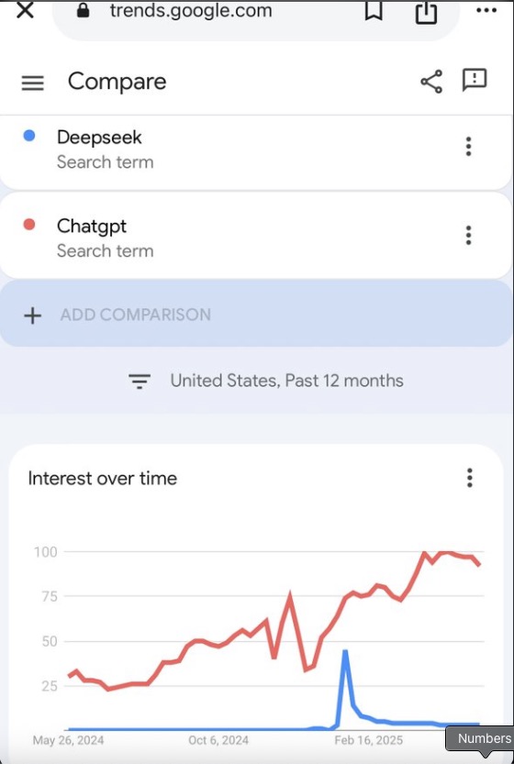Select the Chatgpt search term card
This screenshot has height=764, width=514.
pos(256,236)
